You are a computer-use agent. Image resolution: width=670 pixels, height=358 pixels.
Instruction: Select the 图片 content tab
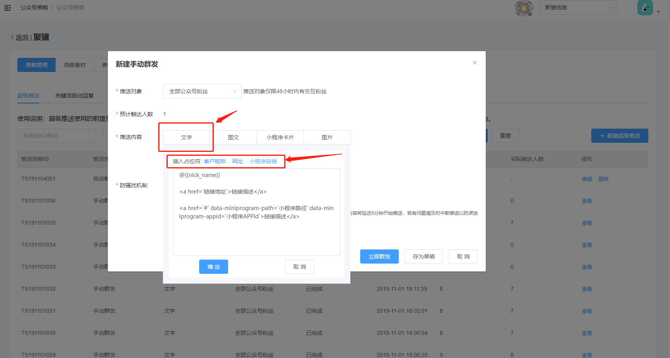point(327,137)
